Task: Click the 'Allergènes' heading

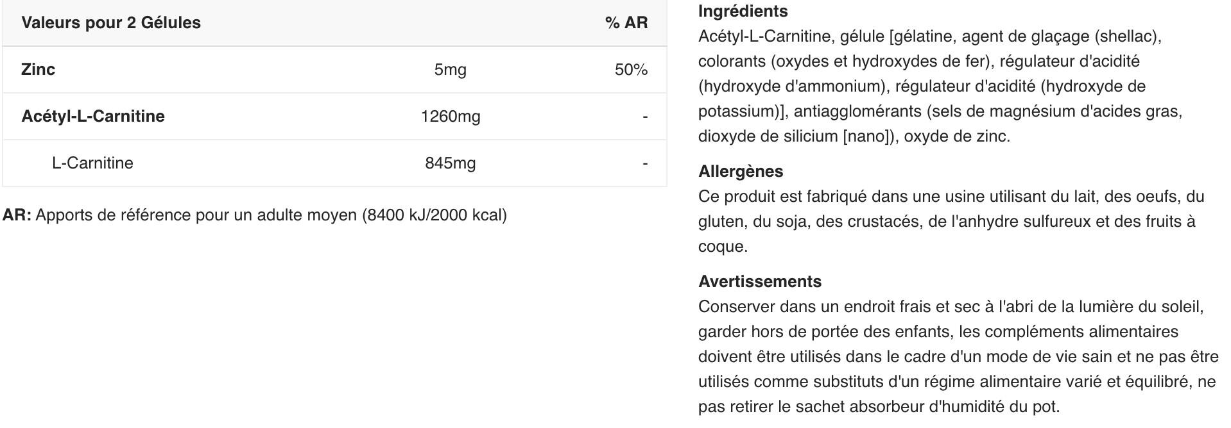Action: (x=741, y=172)
